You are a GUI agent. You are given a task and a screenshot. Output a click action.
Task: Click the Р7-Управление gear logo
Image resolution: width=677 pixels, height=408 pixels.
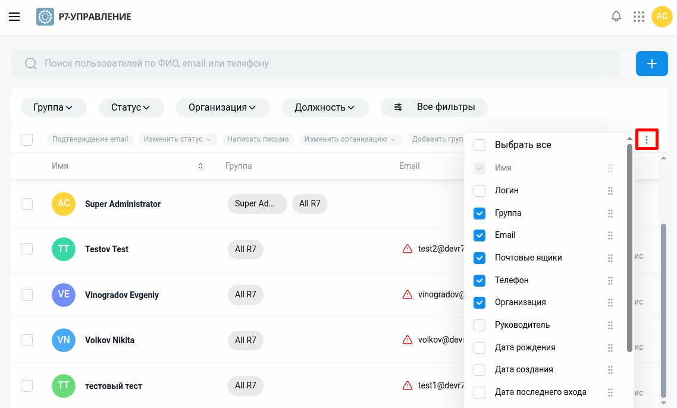(45, 17)
